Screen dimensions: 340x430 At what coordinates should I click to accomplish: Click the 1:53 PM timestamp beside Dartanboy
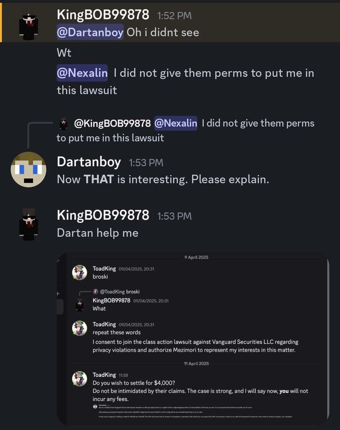(x=146, y=163)
